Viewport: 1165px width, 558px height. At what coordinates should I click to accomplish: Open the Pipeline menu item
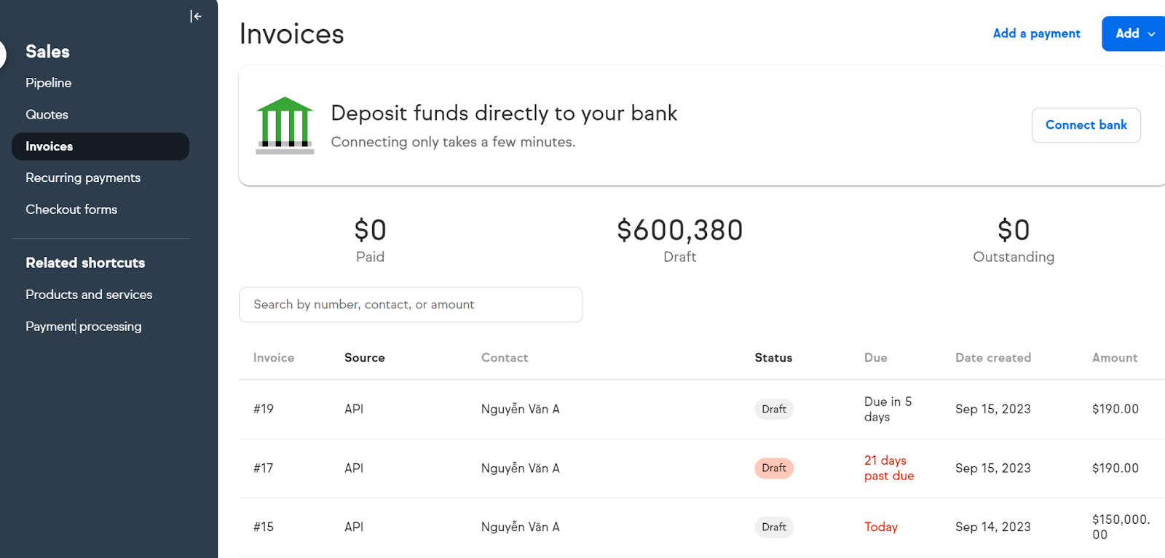[x=49, y=83]
